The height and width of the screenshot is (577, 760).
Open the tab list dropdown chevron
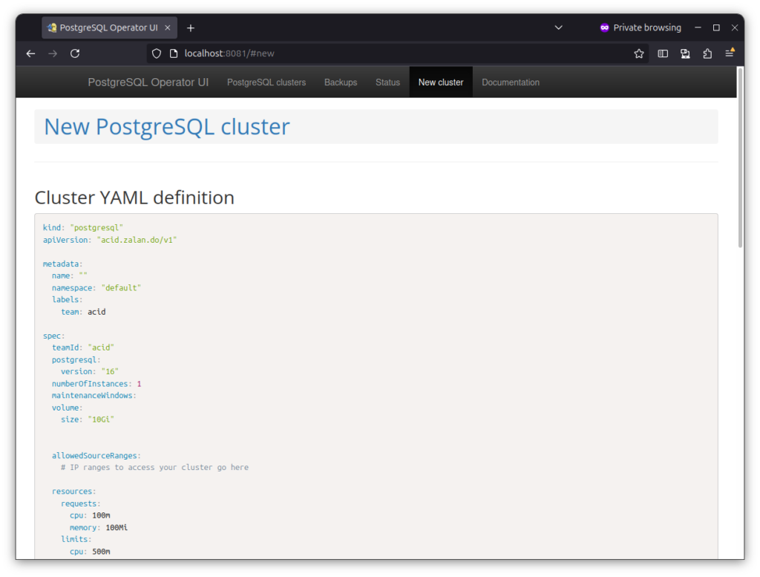(x=558, y=27)
